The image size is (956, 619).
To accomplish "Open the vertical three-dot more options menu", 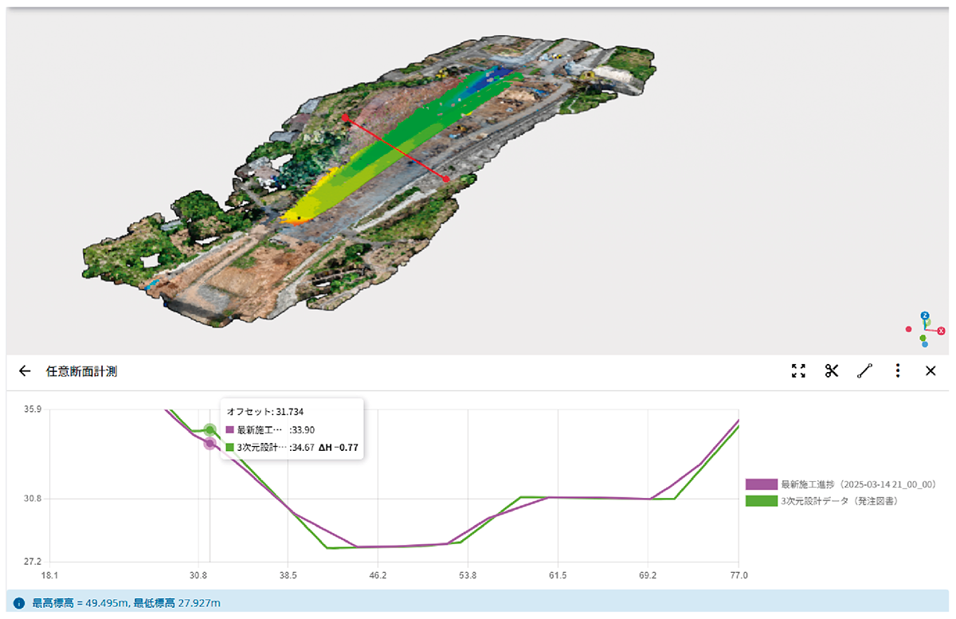I will tap(898, 370).
